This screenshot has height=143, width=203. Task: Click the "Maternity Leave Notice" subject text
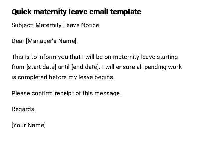click(x=67, y=25)
